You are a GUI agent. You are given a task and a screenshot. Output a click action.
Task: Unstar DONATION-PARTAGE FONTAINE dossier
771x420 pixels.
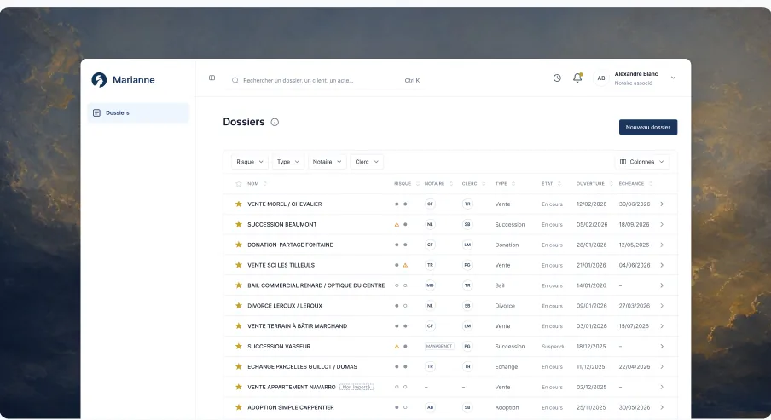pos(239,245)
